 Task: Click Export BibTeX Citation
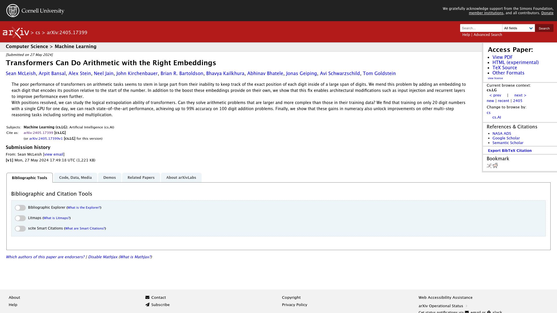(x=510, y=150)
